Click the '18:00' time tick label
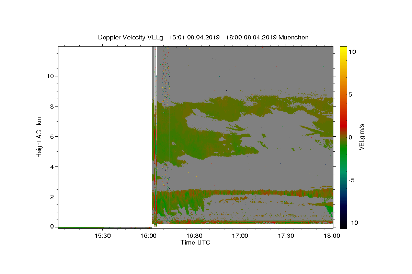The width and height of the screenshot is (412, 274). pos(332,236)
